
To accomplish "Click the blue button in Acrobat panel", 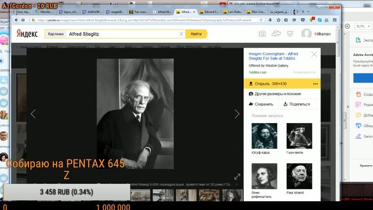I will tap(363, 78).
